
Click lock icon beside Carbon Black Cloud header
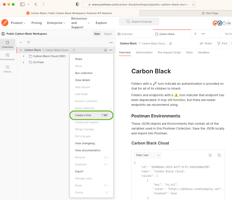click(170, 43)
